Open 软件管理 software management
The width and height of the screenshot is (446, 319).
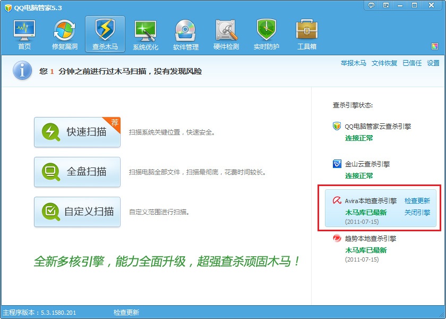pyautogui.click(x=186, y=35)
